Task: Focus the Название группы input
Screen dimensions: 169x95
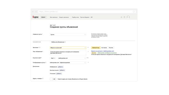Action: [x=68, y=35]
